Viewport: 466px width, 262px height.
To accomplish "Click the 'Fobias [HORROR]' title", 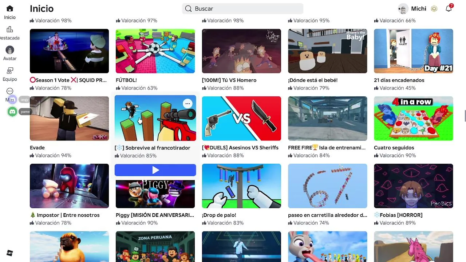I will coord(398,215).
